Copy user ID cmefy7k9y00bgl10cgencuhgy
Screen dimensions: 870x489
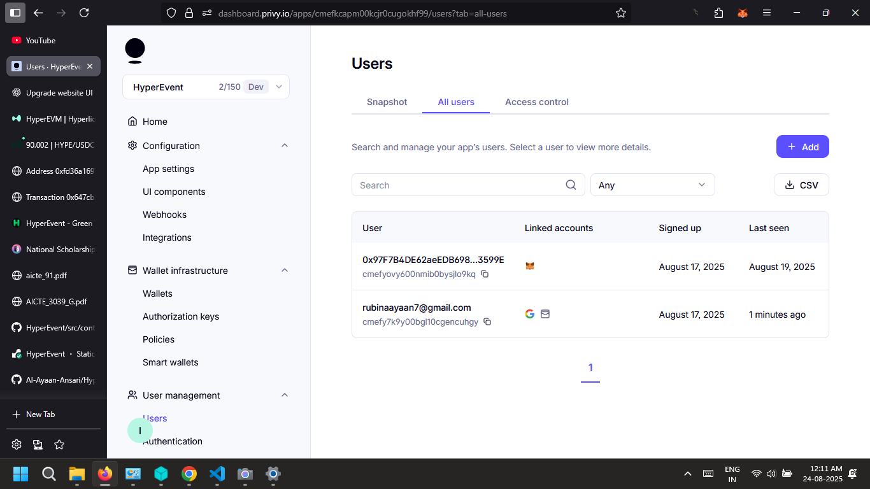pyautogui.click(x=487, y=322)
